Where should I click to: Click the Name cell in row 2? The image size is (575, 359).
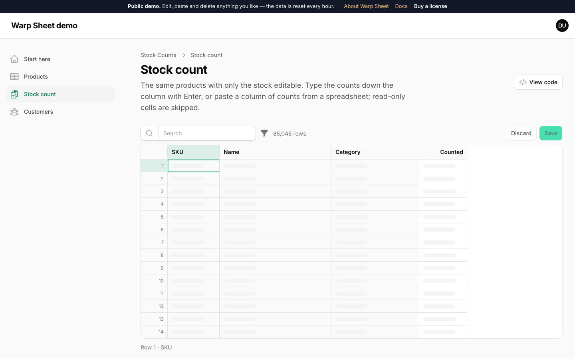coord(276,179)
